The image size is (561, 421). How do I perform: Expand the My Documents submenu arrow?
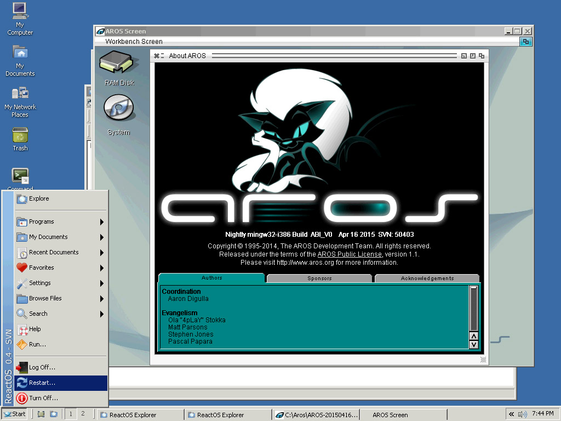pos(102,237)
